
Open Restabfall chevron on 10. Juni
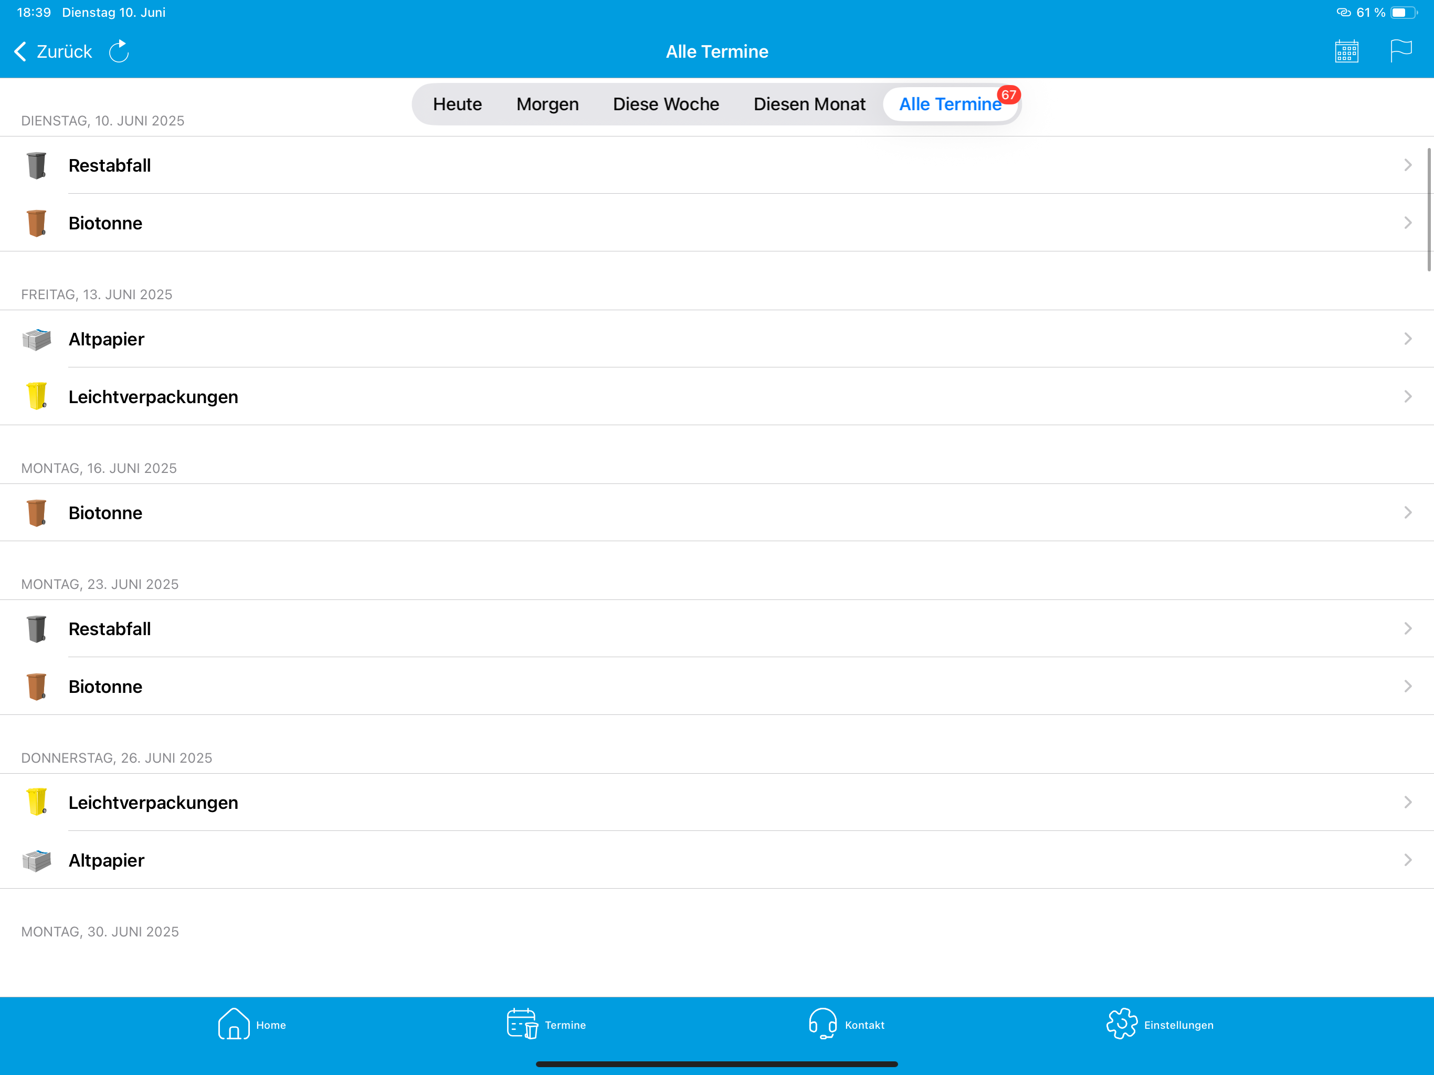point(1408,165)
